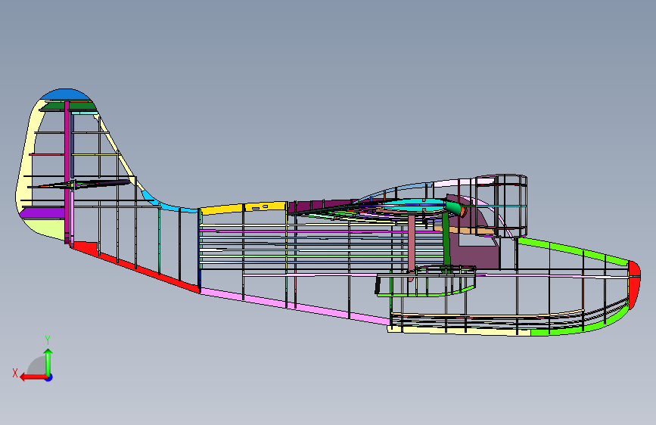The image size is (656, 425).
Task: Select the cockpit canopy frame grid
Action: pyautogui.click(x=500, y=206)
